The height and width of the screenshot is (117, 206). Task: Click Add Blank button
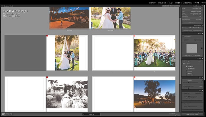(x=197, y=55)
